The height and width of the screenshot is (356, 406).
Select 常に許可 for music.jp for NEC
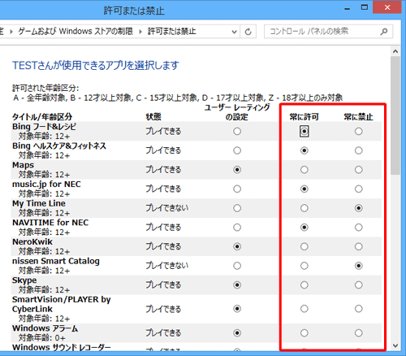304,189
